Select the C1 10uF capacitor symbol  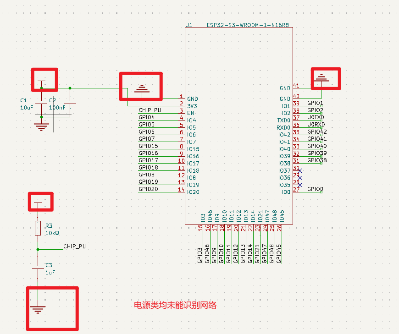(42, 102)
